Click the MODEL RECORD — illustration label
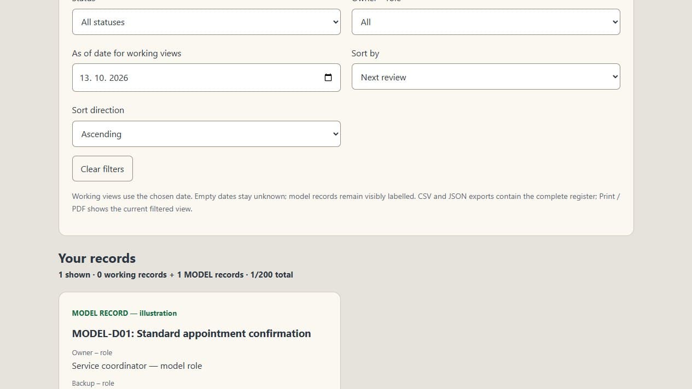 point(124,313)
